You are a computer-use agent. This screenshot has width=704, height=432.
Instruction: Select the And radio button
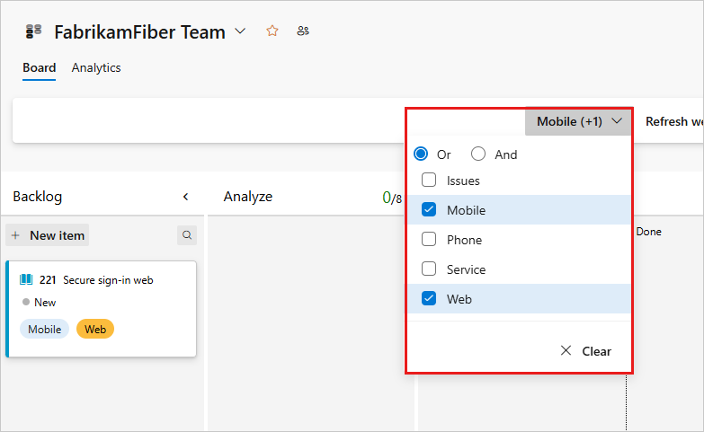(478, 154)
